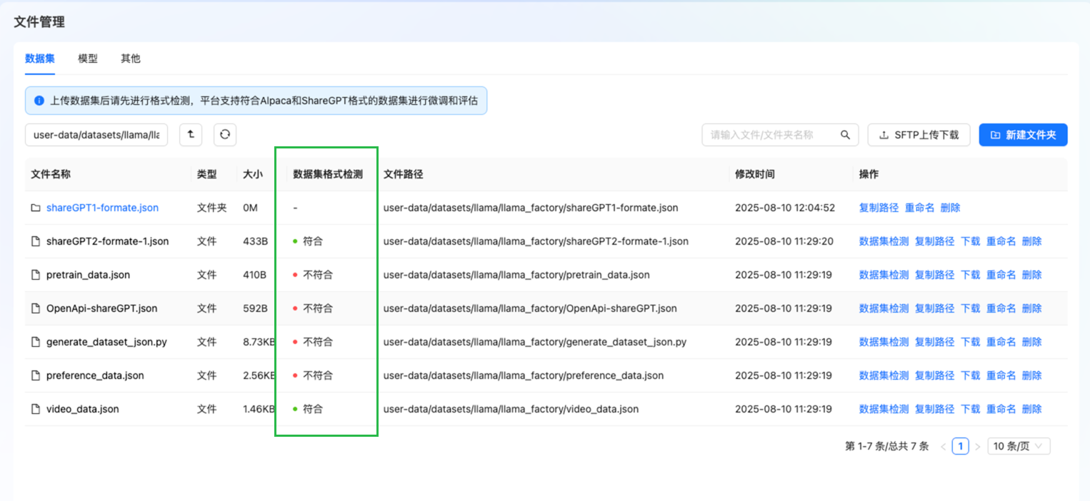Click the file icon beside generate_dataset_json.py
The height and width of the screenshot is (501, 1090).
click(x=36, y=342)
